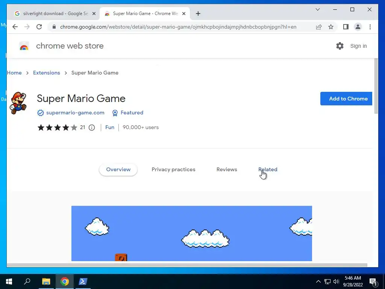Viewport: 385px width, 289px height.
Task: Click the 'Super Mario Game' heading
Action: (81, 99)
